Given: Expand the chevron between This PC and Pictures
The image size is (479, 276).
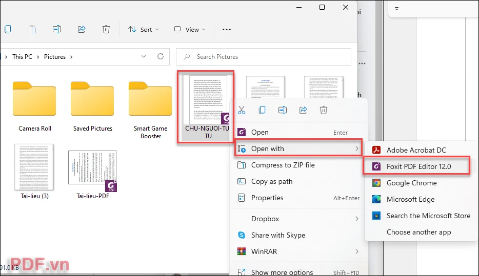Looking at the screenshot, I should point(38,57).
